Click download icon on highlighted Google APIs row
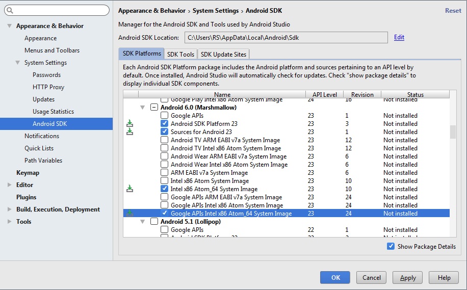This screenshot has height=290, width=467. point(129,213)
